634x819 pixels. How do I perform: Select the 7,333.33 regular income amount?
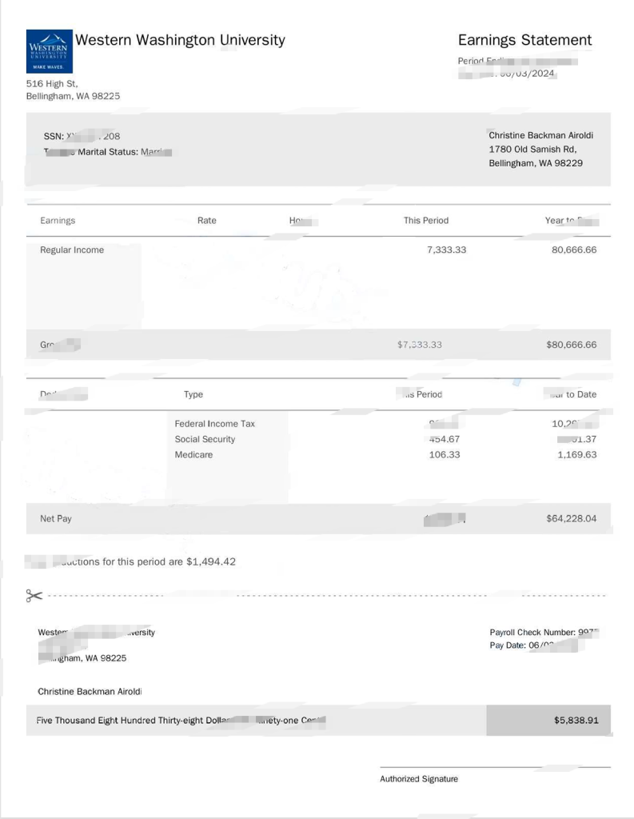click(446, 250)
